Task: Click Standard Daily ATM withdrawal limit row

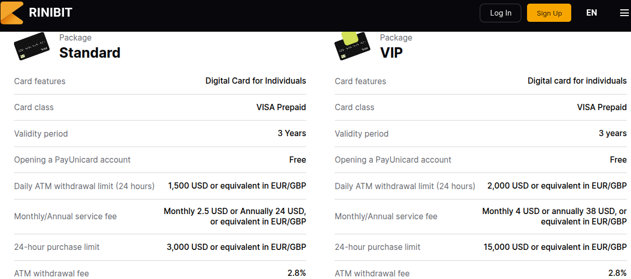Action: point(160,186)
